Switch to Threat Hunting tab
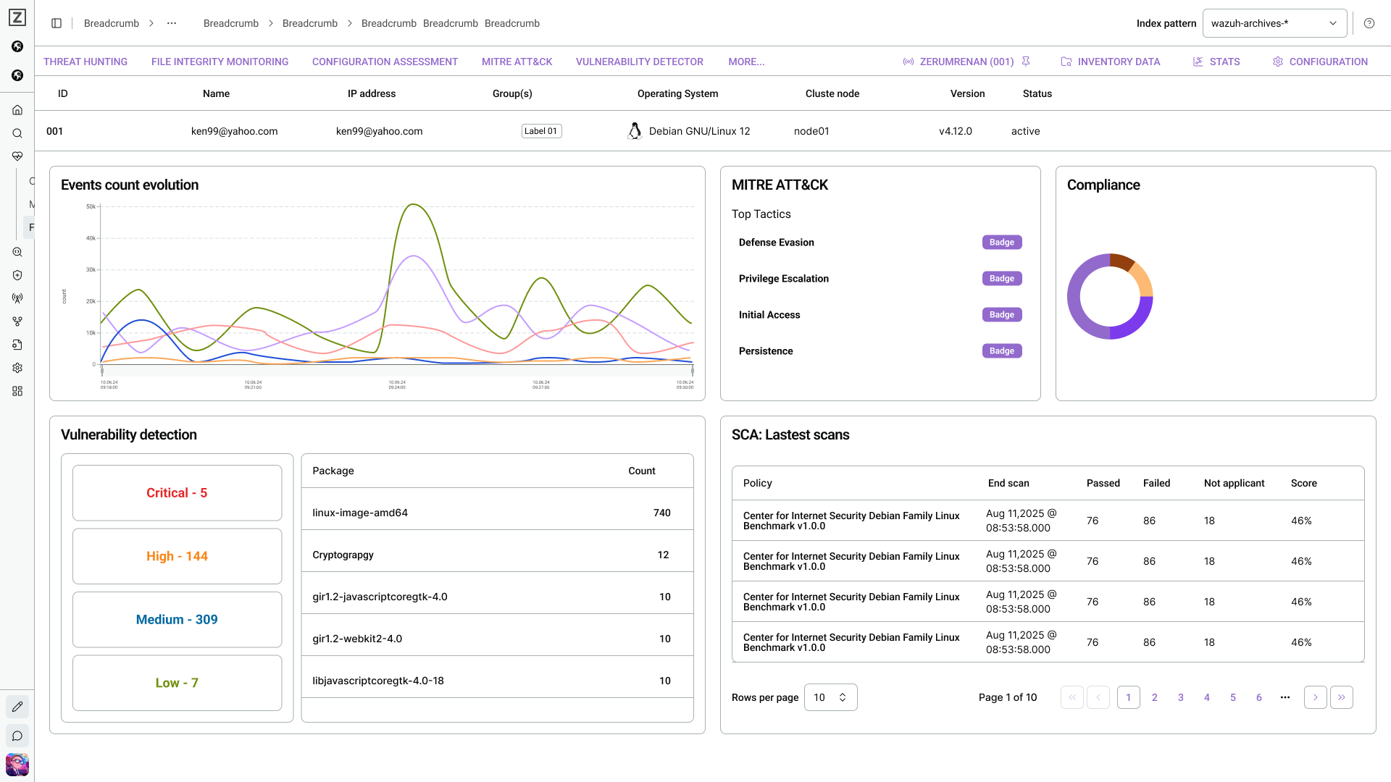 click(85, 62)
